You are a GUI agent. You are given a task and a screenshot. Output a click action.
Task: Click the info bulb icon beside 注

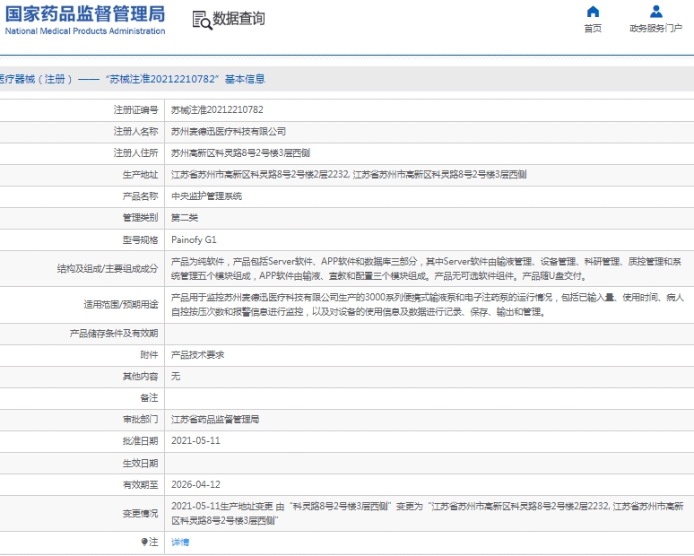coord(143,542)
